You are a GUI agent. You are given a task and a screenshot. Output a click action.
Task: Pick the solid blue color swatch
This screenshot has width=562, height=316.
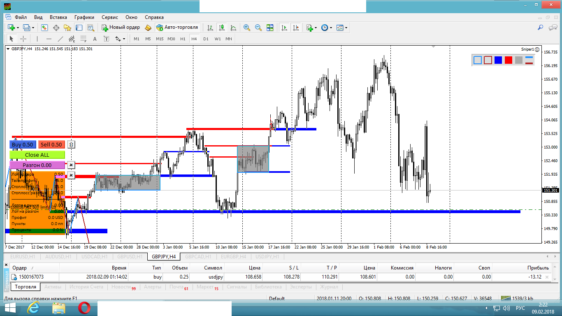click(498, 60)
